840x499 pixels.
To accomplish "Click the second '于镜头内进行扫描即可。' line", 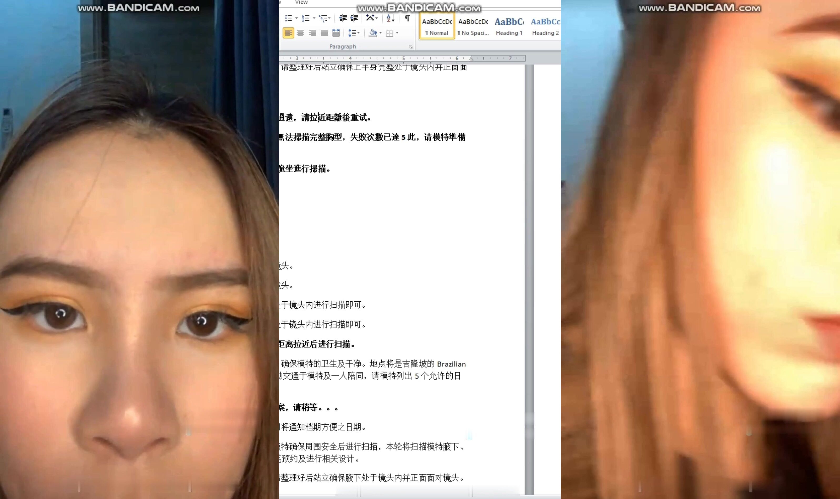I will [x=324, y=324].
